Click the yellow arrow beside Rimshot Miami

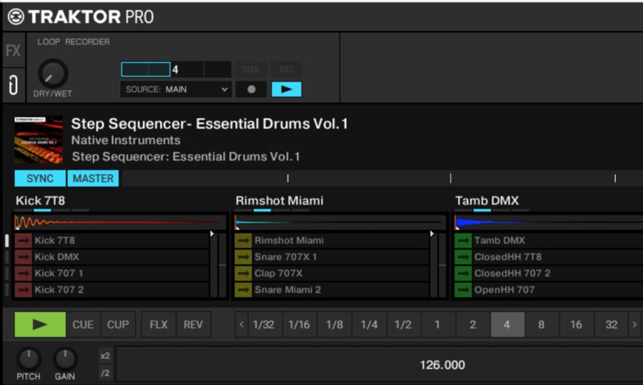point(243,240)
